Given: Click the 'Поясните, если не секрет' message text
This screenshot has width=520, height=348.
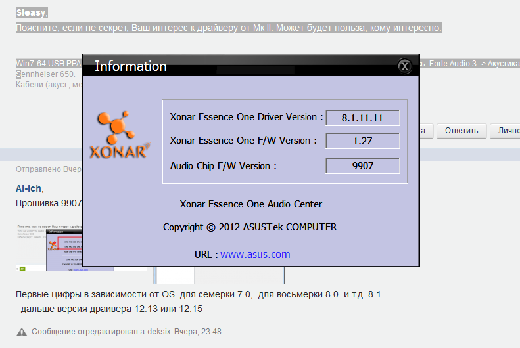Looking at the screenshot, I should coord(229,28).
